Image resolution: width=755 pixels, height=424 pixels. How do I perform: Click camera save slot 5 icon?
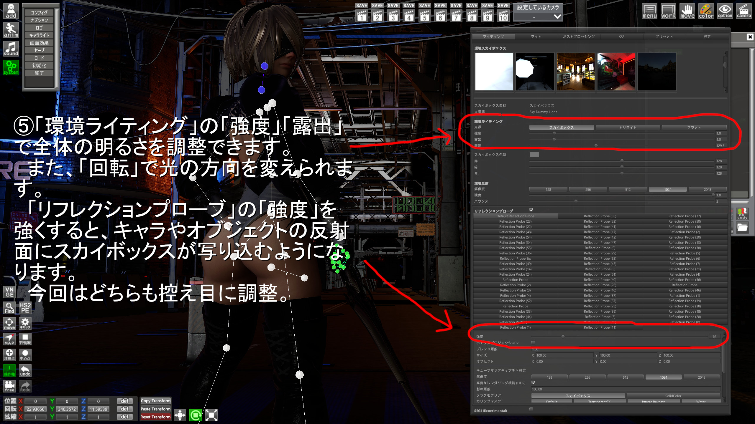point(424,16)
